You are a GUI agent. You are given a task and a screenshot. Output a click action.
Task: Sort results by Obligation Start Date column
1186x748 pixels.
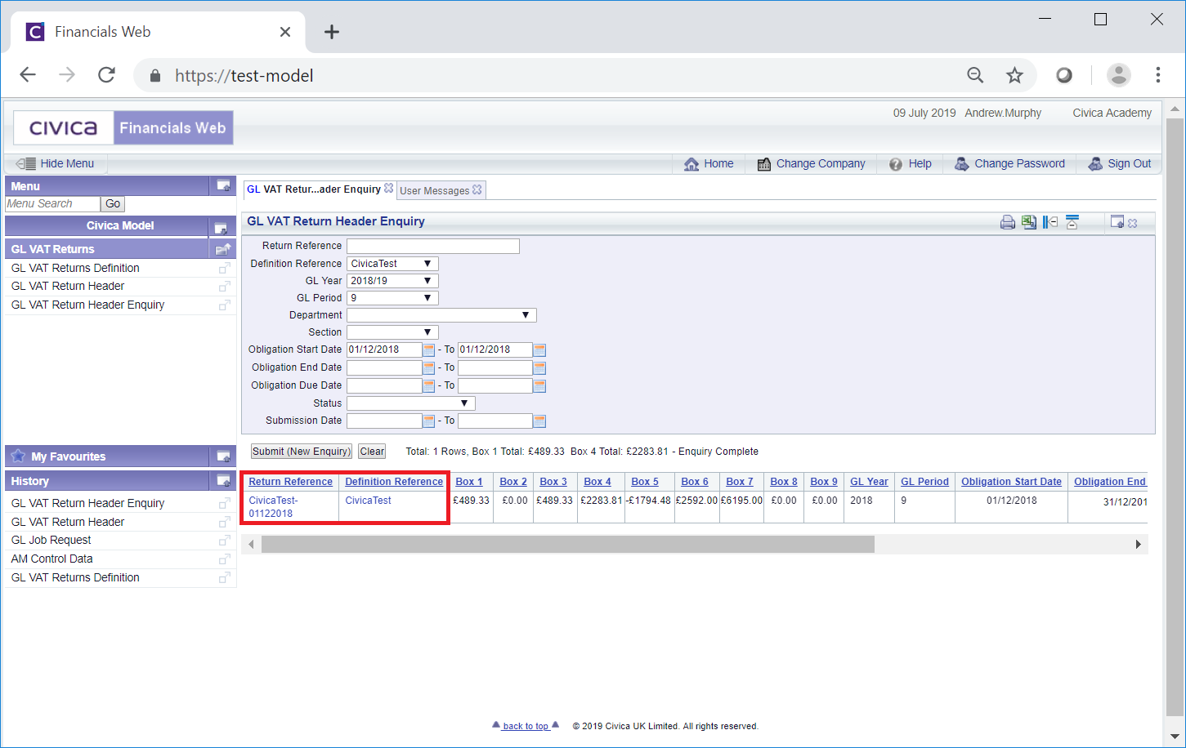pyautogui.click(x=1011, y=482)
